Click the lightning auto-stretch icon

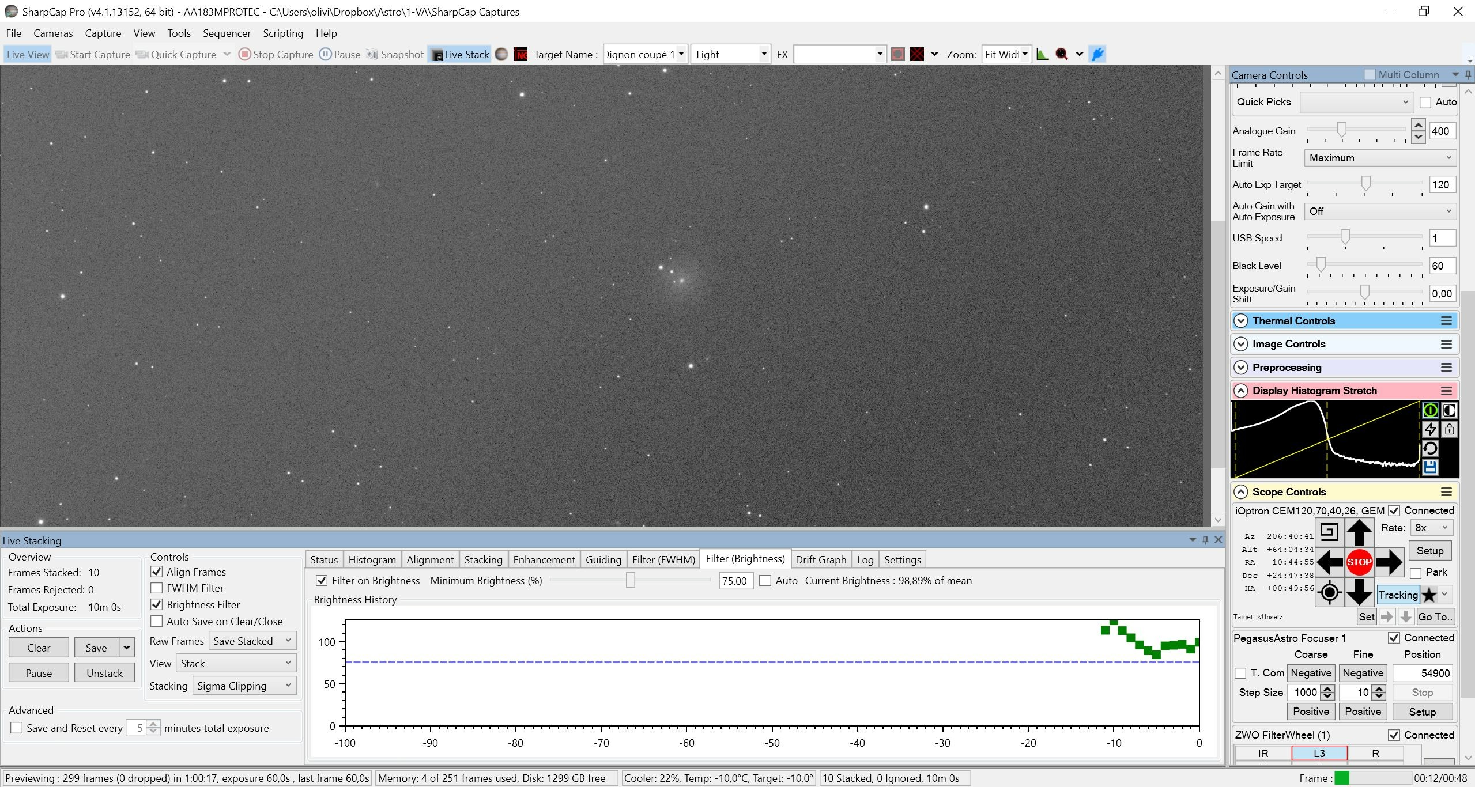coord(1430,429)
